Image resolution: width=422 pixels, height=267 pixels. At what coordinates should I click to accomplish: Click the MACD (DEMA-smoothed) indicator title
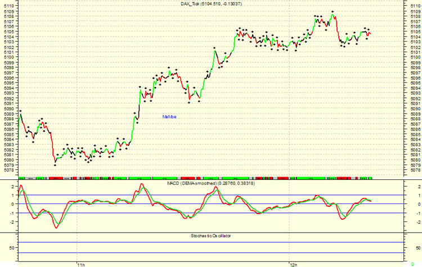tap(211, 183)
